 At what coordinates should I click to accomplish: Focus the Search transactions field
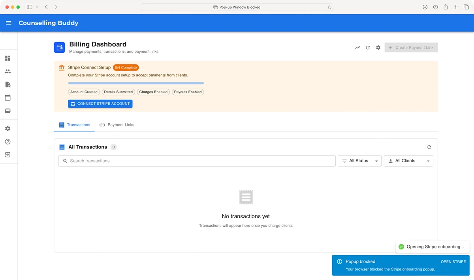pyautogui.click(x=197, y=161)
